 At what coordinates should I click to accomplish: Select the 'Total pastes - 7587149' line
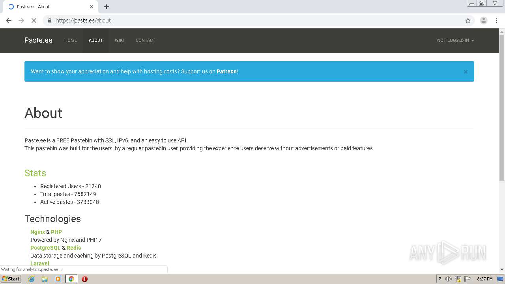click(x=68, y=194)
